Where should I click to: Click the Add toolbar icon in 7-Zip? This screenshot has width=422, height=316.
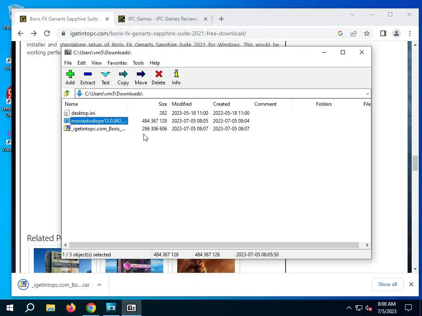(70, 77)
